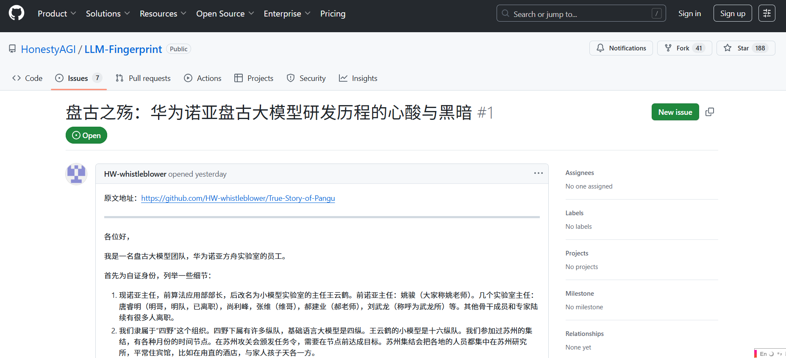This screenshot has width=786, height=358.
Task: Click the No one assigned text
Action: (x=589, y=186)
